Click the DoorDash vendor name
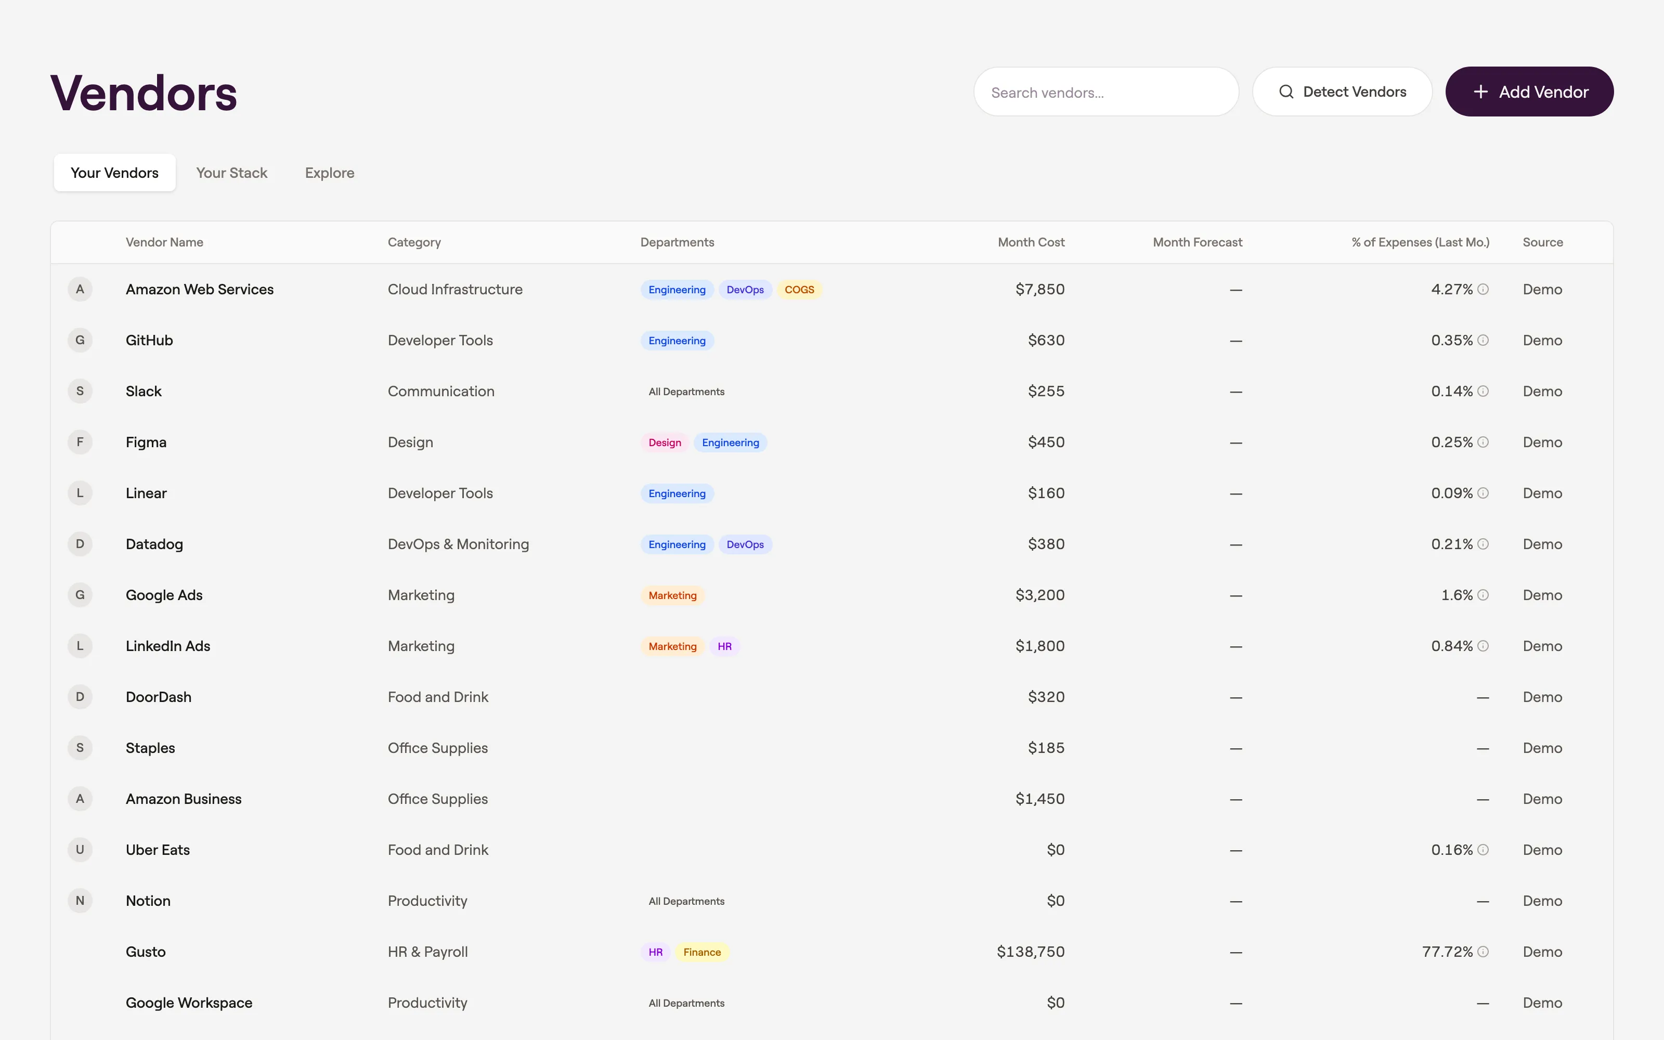 point(158,697)
